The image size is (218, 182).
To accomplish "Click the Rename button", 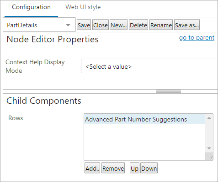I will point(161,25).
